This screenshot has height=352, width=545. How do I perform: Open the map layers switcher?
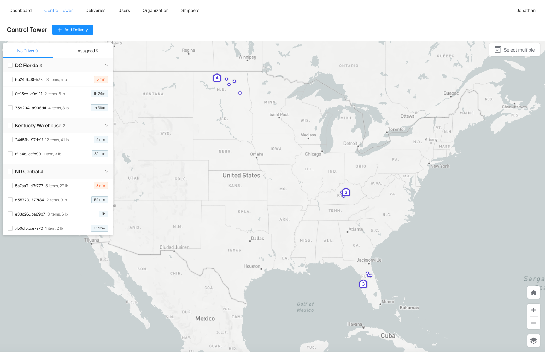coord(533,341)
